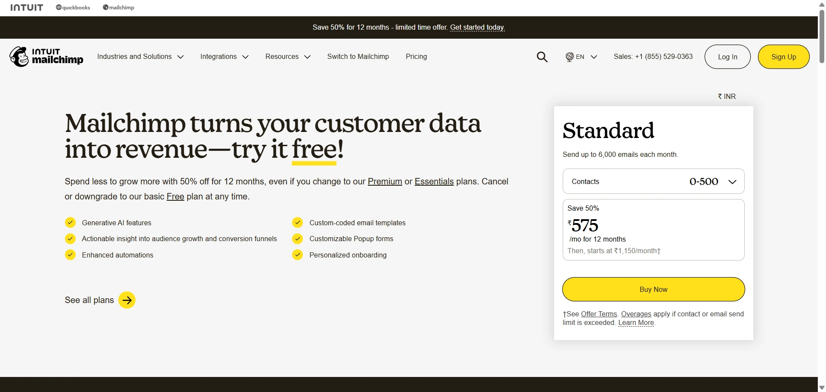Open the EN language dropdown chevron
This screenshot has height=392, width=826.
[594, 57]
